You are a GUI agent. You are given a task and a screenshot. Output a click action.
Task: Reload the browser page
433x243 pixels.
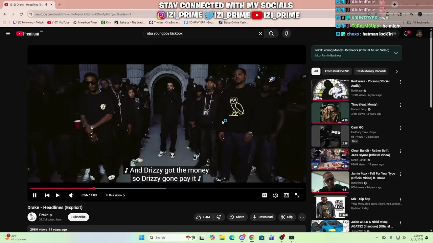coord(21,14)
